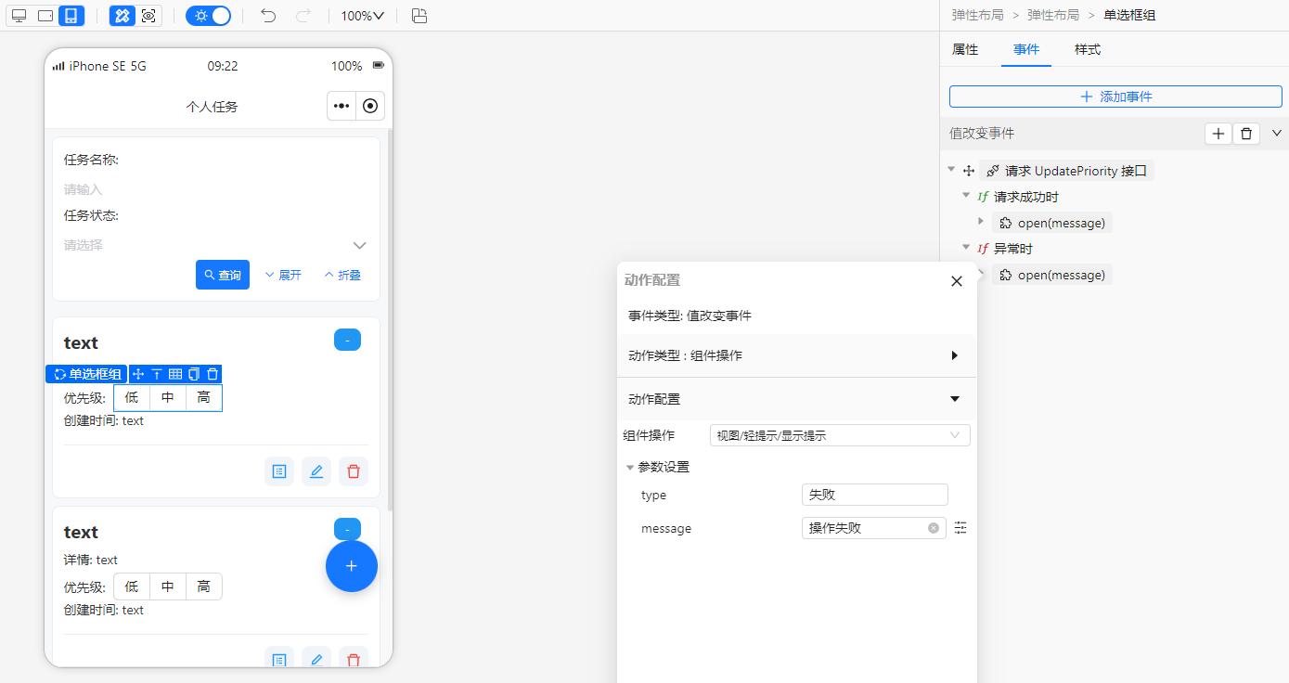Open the 100% zoom dropdown

click(362, 16)
